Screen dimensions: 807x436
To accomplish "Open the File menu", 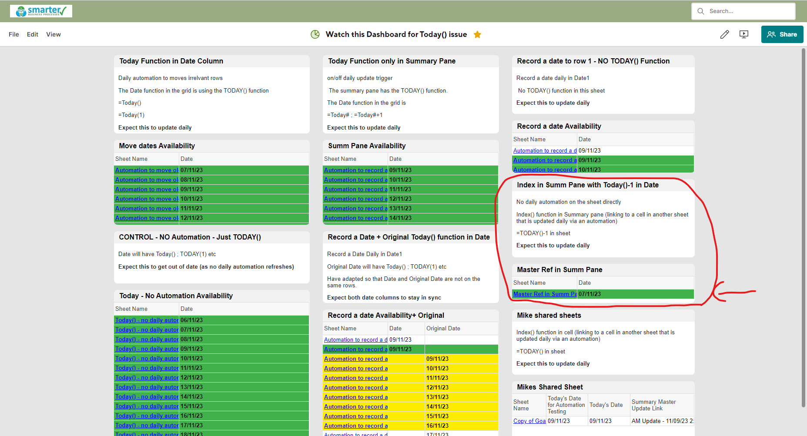I will point(14,34).
